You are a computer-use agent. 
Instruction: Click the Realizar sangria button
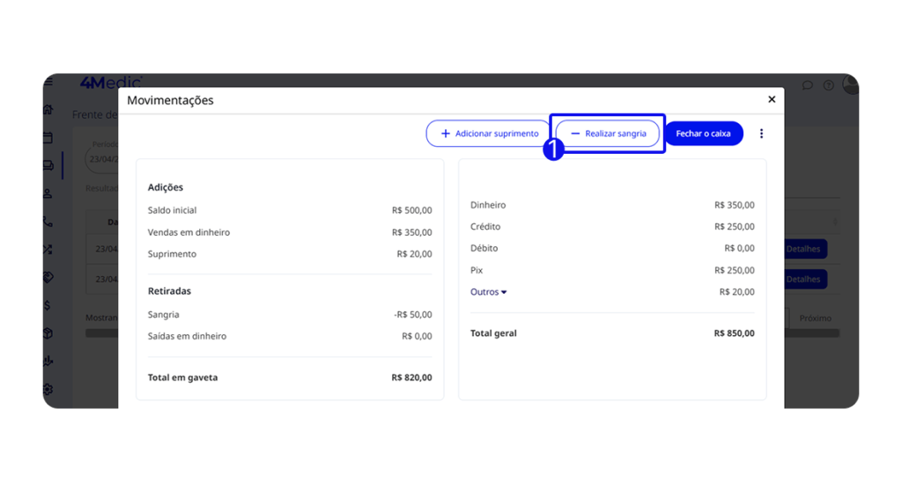pos(608,134)
